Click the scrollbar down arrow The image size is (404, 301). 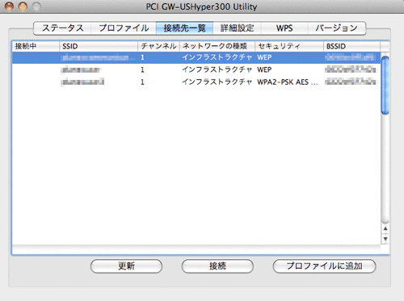385,239
